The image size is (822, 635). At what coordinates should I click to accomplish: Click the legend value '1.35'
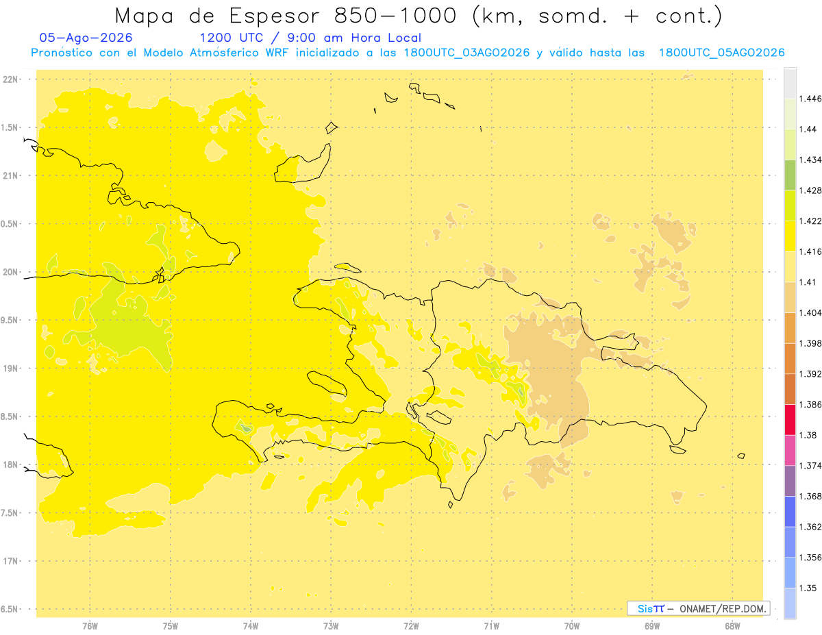point(808,588)
